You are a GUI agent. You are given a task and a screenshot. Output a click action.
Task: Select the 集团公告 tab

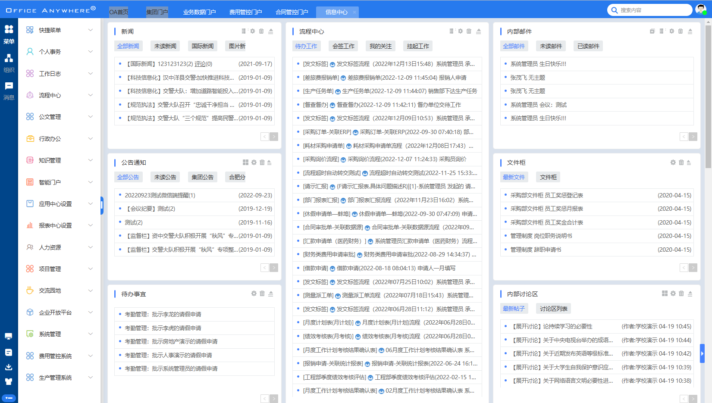[x=203, y=177]
